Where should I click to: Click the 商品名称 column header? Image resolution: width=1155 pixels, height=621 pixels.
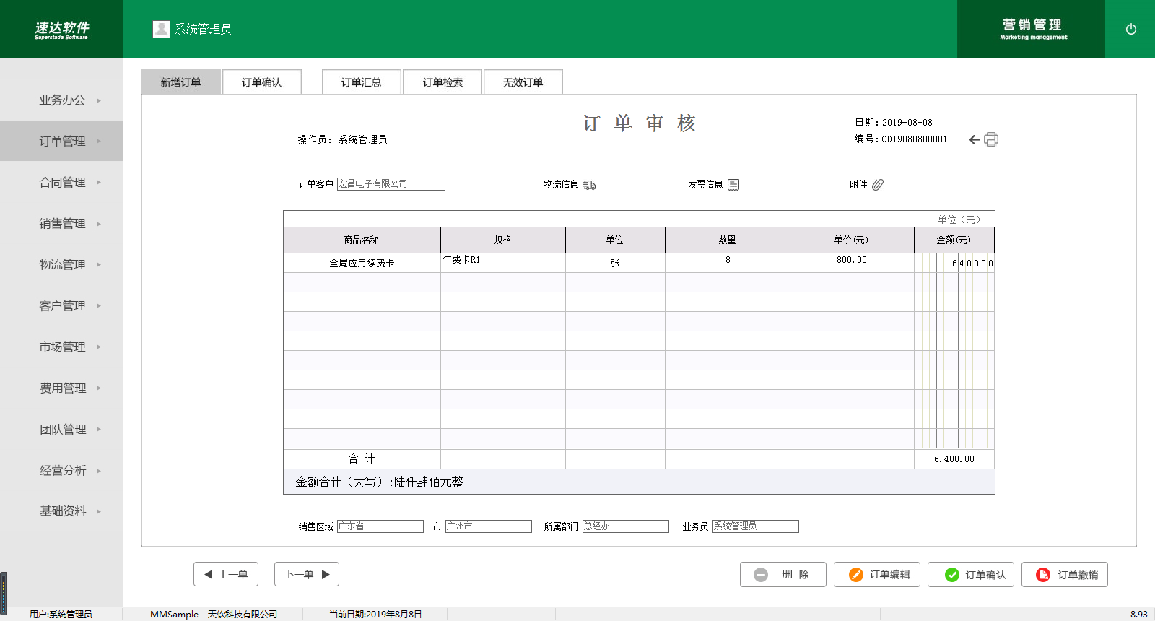point(362,240)
